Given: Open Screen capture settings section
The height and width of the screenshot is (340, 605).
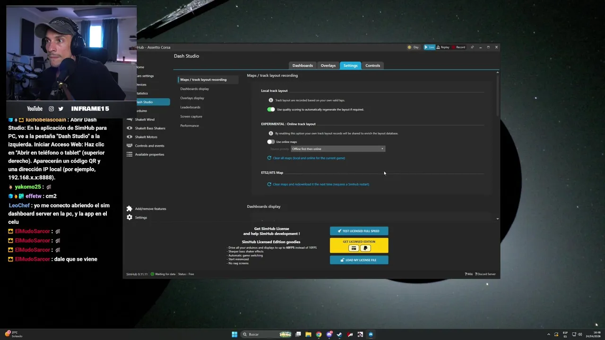Looking at the screenshot, I should tap(191, 116).
